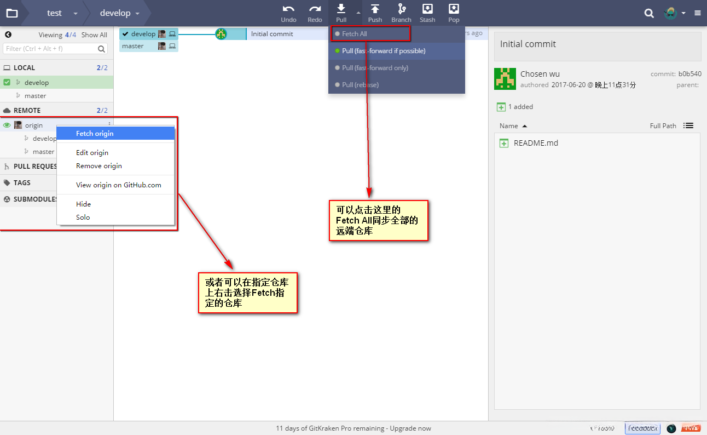Select 'Pull (rebase)' option
Viewport: 707px width, 435px height.
pyautogui.click(x=397, y=85)
